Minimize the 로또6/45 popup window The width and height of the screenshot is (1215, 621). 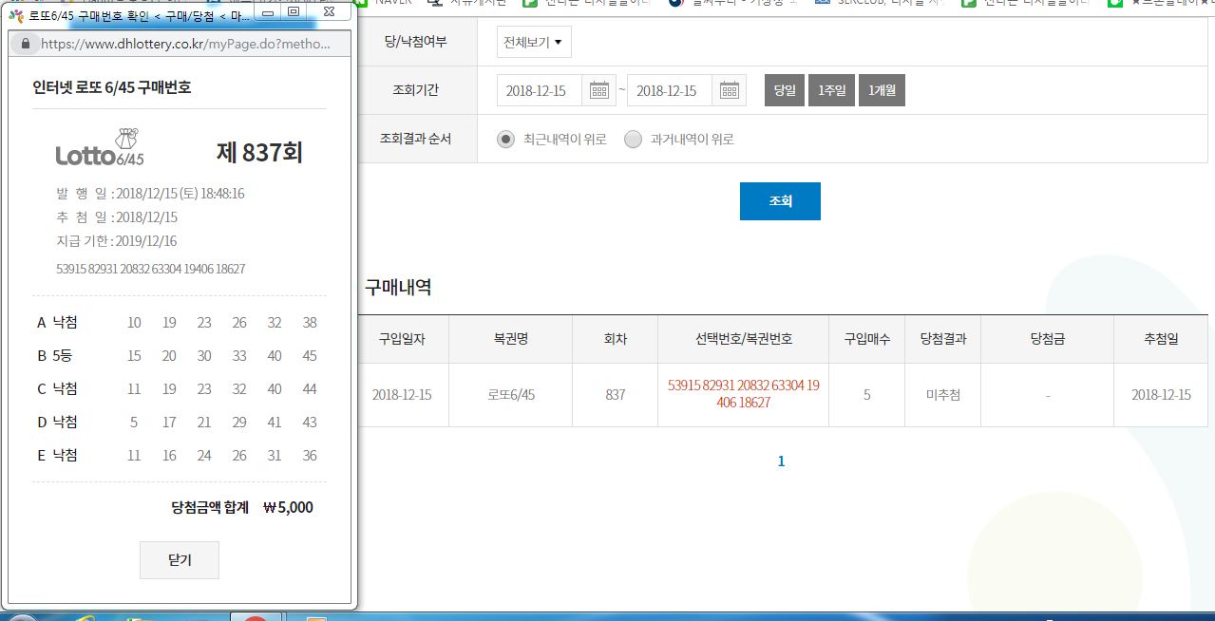[268, 12]
